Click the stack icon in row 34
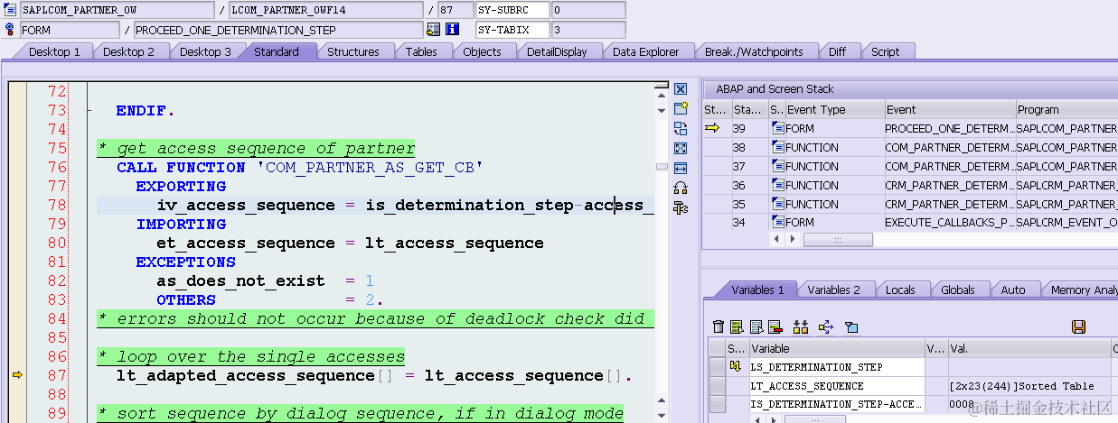Screen dimensions: 1118x423 point(777,222)
